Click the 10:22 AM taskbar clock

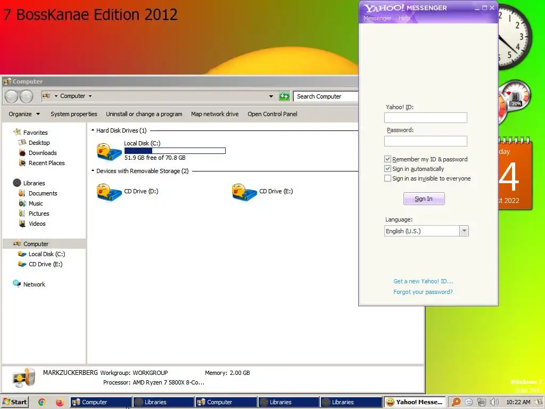point(518,402)
